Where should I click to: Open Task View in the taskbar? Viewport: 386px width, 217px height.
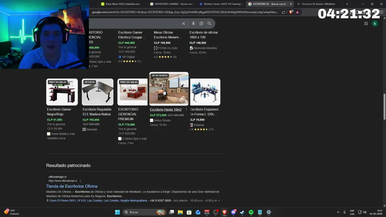[x=172, y=212]
